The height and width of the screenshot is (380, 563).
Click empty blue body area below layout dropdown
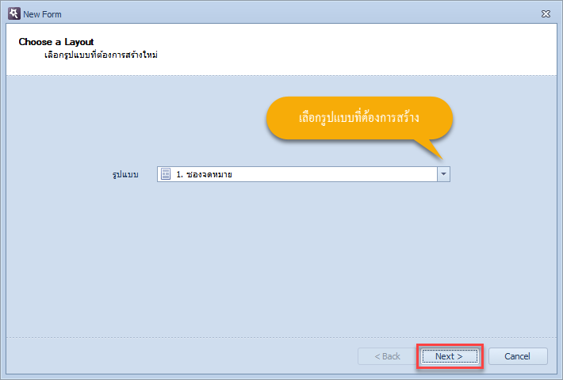click(280, 258)
